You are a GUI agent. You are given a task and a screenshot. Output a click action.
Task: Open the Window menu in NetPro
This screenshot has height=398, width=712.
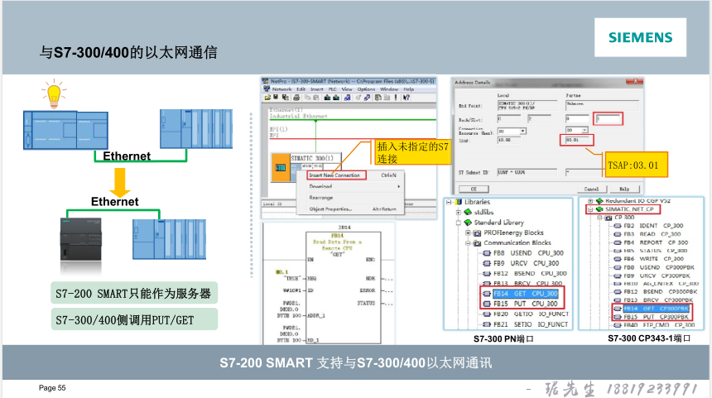[x=389, y=89]
